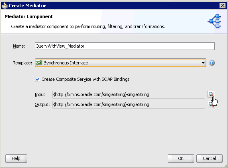The height and width of the screenshot is (168, 228).
Task: Click the Output: label
Action: (x=42, y=104)
